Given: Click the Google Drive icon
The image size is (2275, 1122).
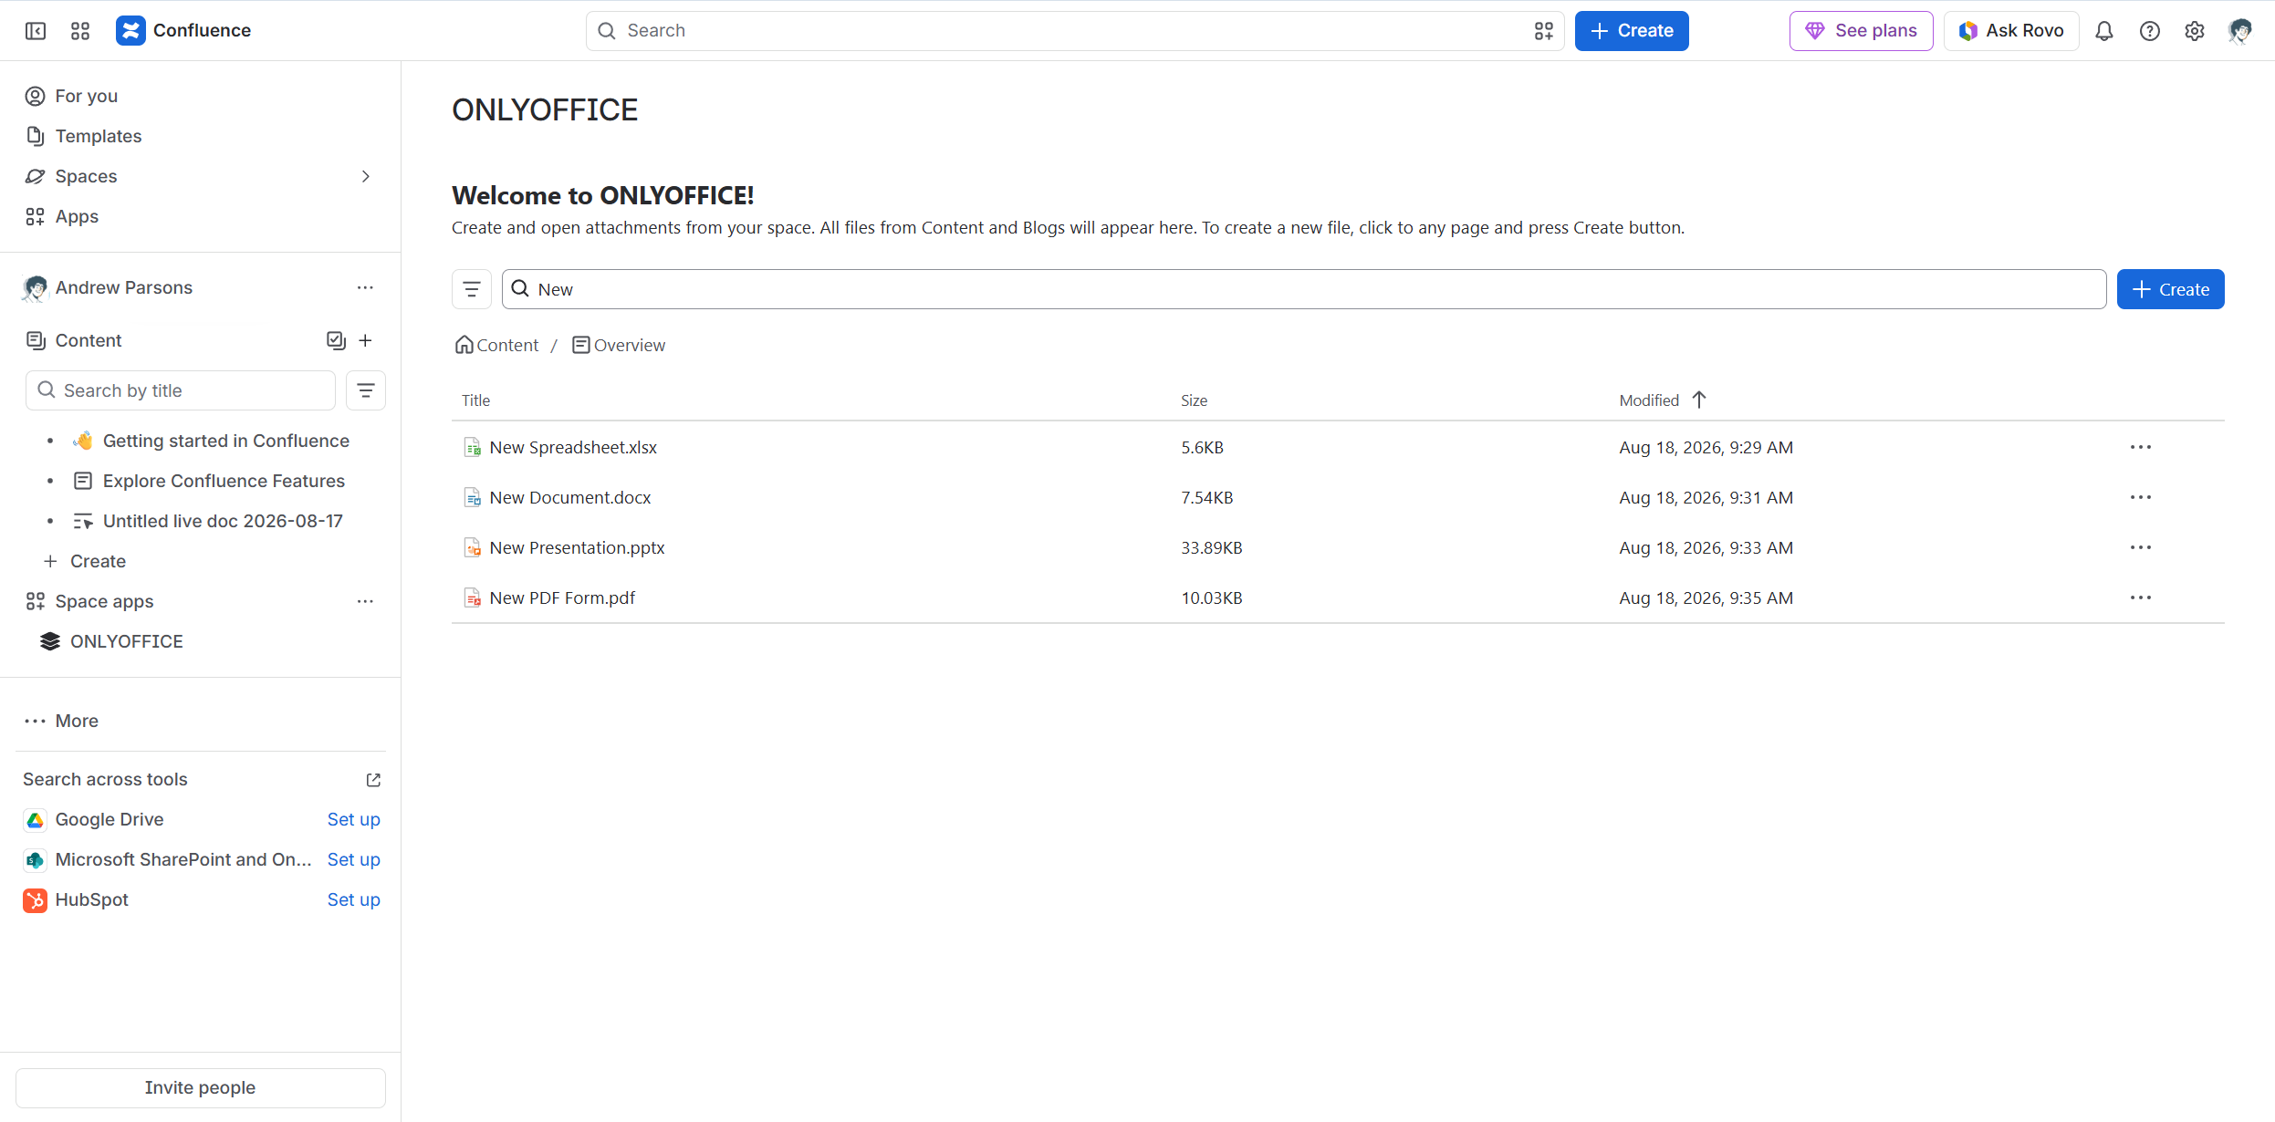Looking at the screenshot, I should point(35,820).
